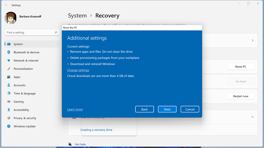
Task: Click 'Cloud download can use more than 4 GB' text
Action: coord(101,76)
